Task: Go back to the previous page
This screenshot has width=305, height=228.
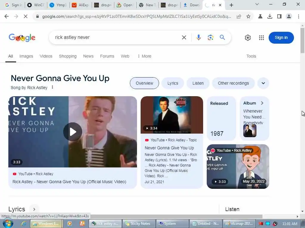Action: pyautogui.click(x=7, y=17)
